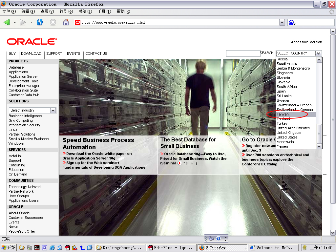Click the blue help question mark icon
Screen dimensions: 336x252
click(x=218, y=239)
